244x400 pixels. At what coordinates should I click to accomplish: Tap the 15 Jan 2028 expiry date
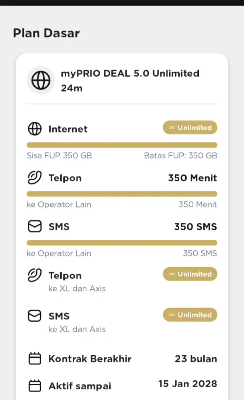(188, 384)
